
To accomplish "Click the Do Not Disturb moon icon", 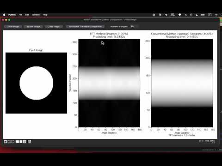I will point(197,15).
